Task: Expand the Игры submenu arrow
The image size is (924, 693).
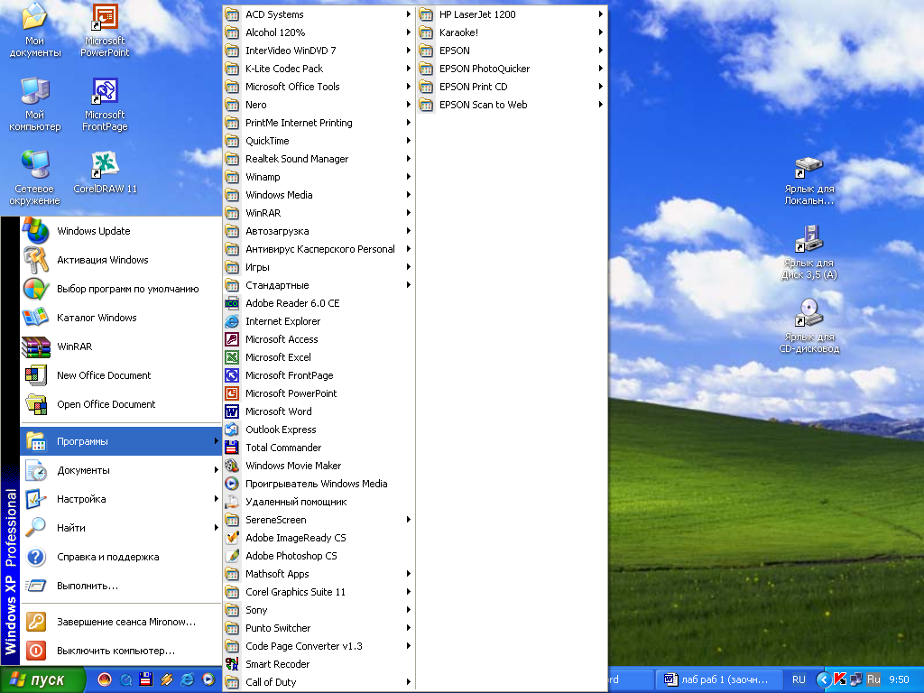Action: (408, 267)
